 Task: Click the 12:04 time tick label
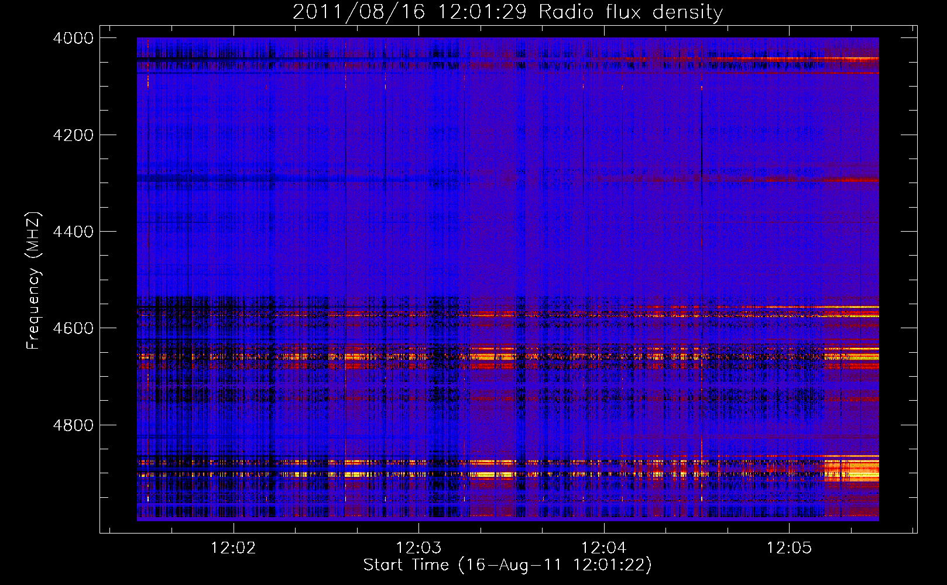pos(603,548)
